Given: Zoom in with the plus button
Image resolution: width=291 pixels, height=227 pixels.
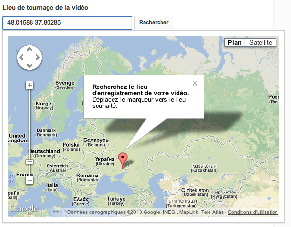Looking at the screenshot, I should [x=30, y=85].
